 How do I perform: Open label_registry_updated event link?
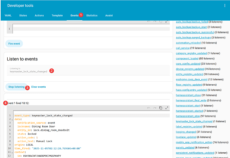189,127
